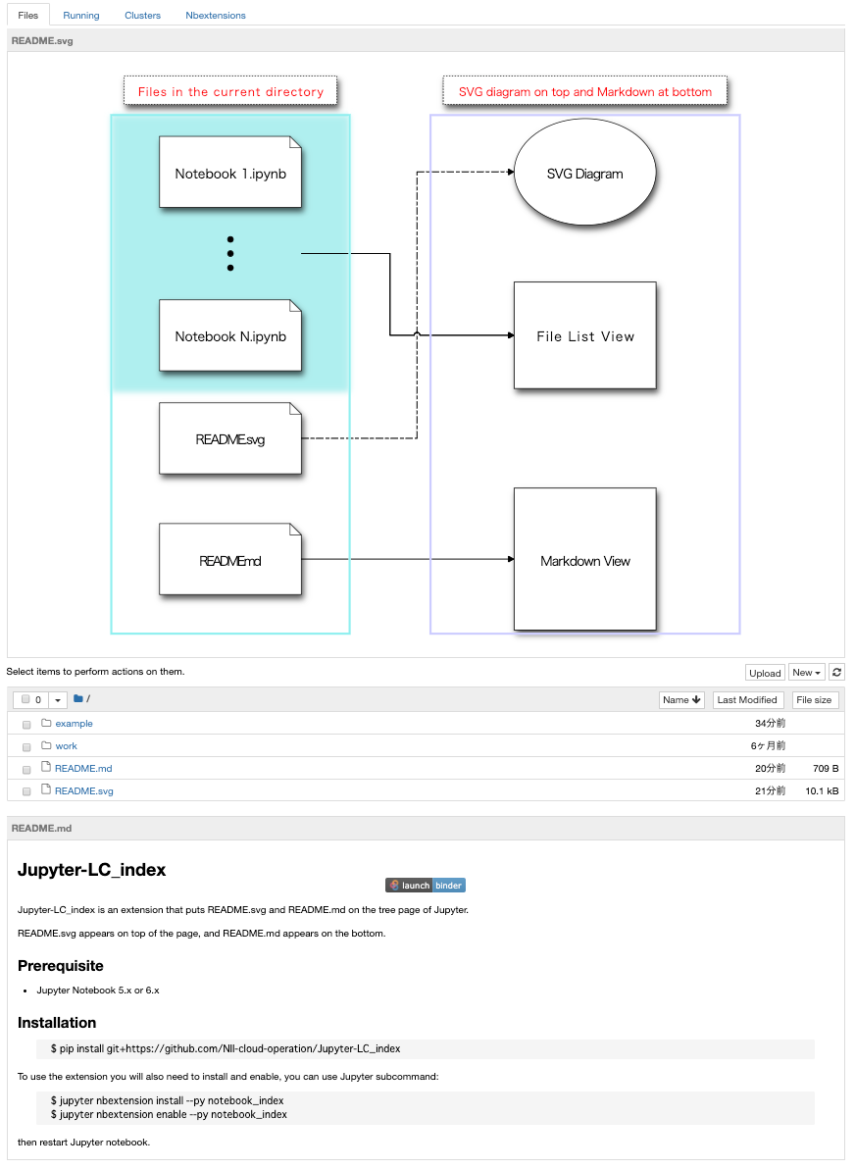Click the README.md diagram file node

230,559
